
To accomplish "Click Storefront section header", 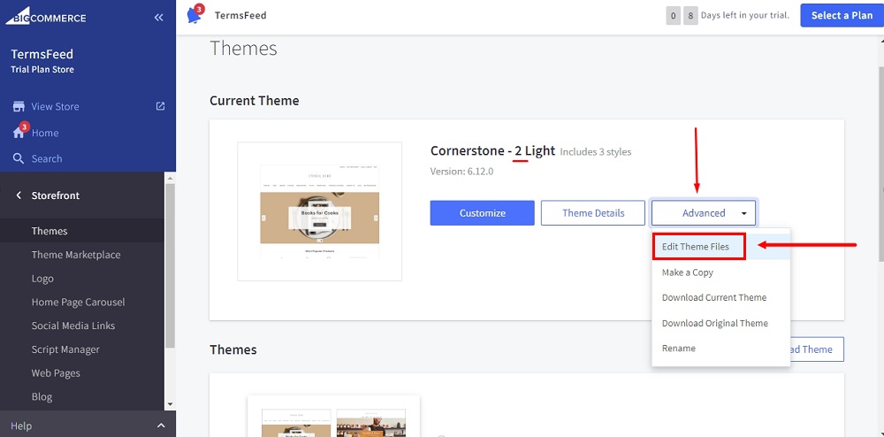I will tap(55, 195).
